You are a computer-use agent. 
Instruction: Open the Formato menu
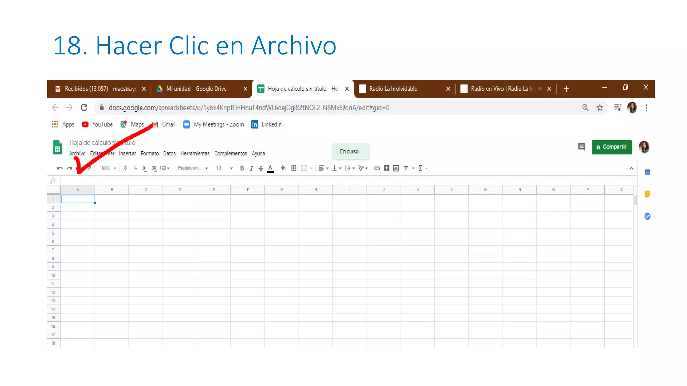tap(150, 154)
